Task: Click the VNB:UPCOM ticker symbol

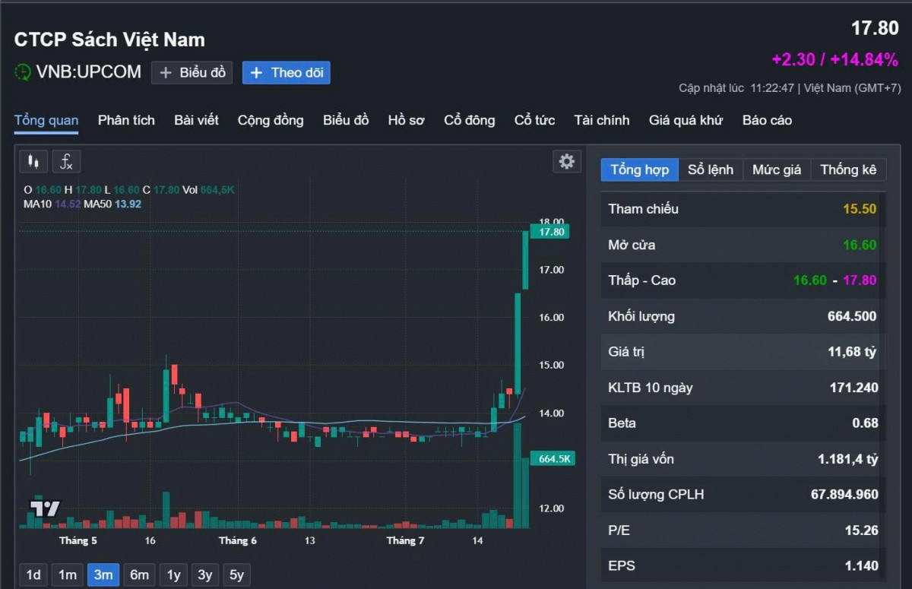Action: coord(89,72)
